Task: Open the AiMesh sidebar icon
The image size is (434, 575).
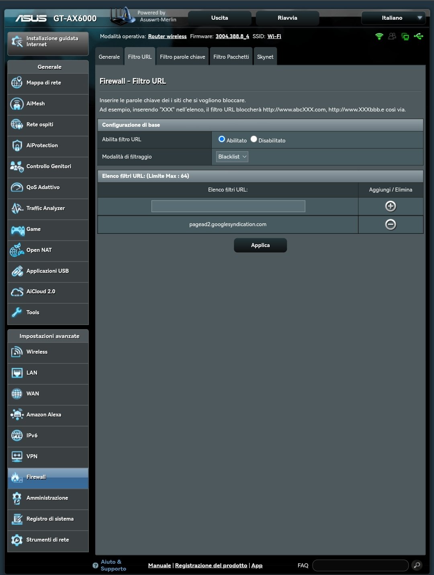Action: 17,104
